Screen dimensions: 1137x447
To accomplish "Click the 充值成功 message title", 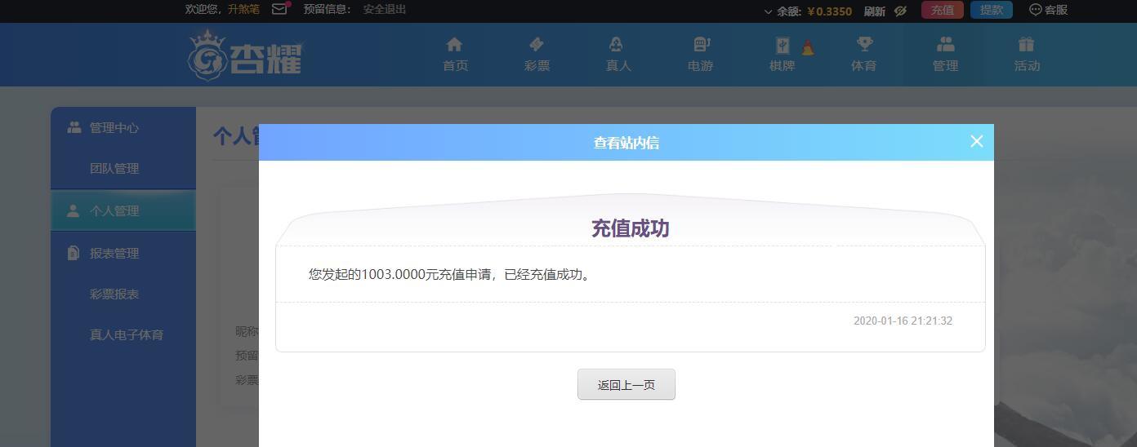I will 630,228.
